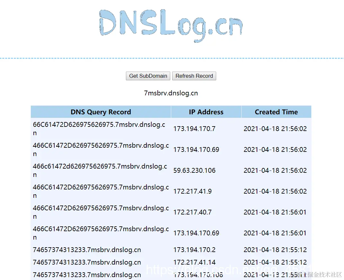
Task: Select the 74657374313233 record in the bottom row
Action: (87, 275)
